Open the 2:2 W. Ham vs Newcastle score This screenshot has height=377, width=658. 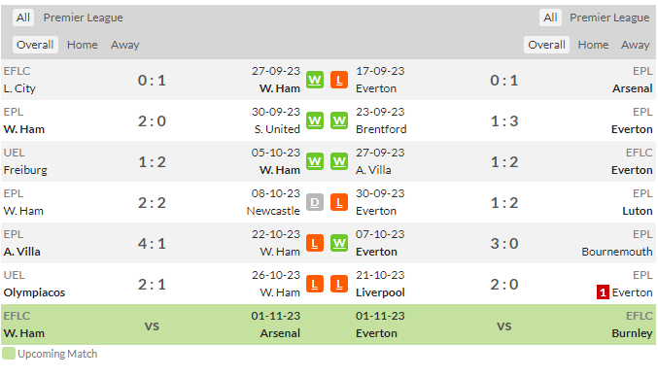pyautogui.click(x=152, y=202)
